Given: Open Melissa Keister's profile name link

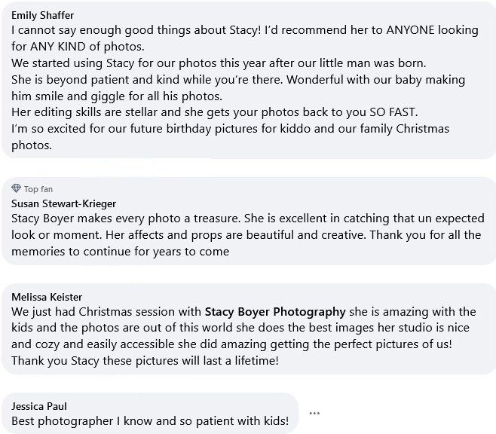Looking at the screenshot, I should coord(47,297).
